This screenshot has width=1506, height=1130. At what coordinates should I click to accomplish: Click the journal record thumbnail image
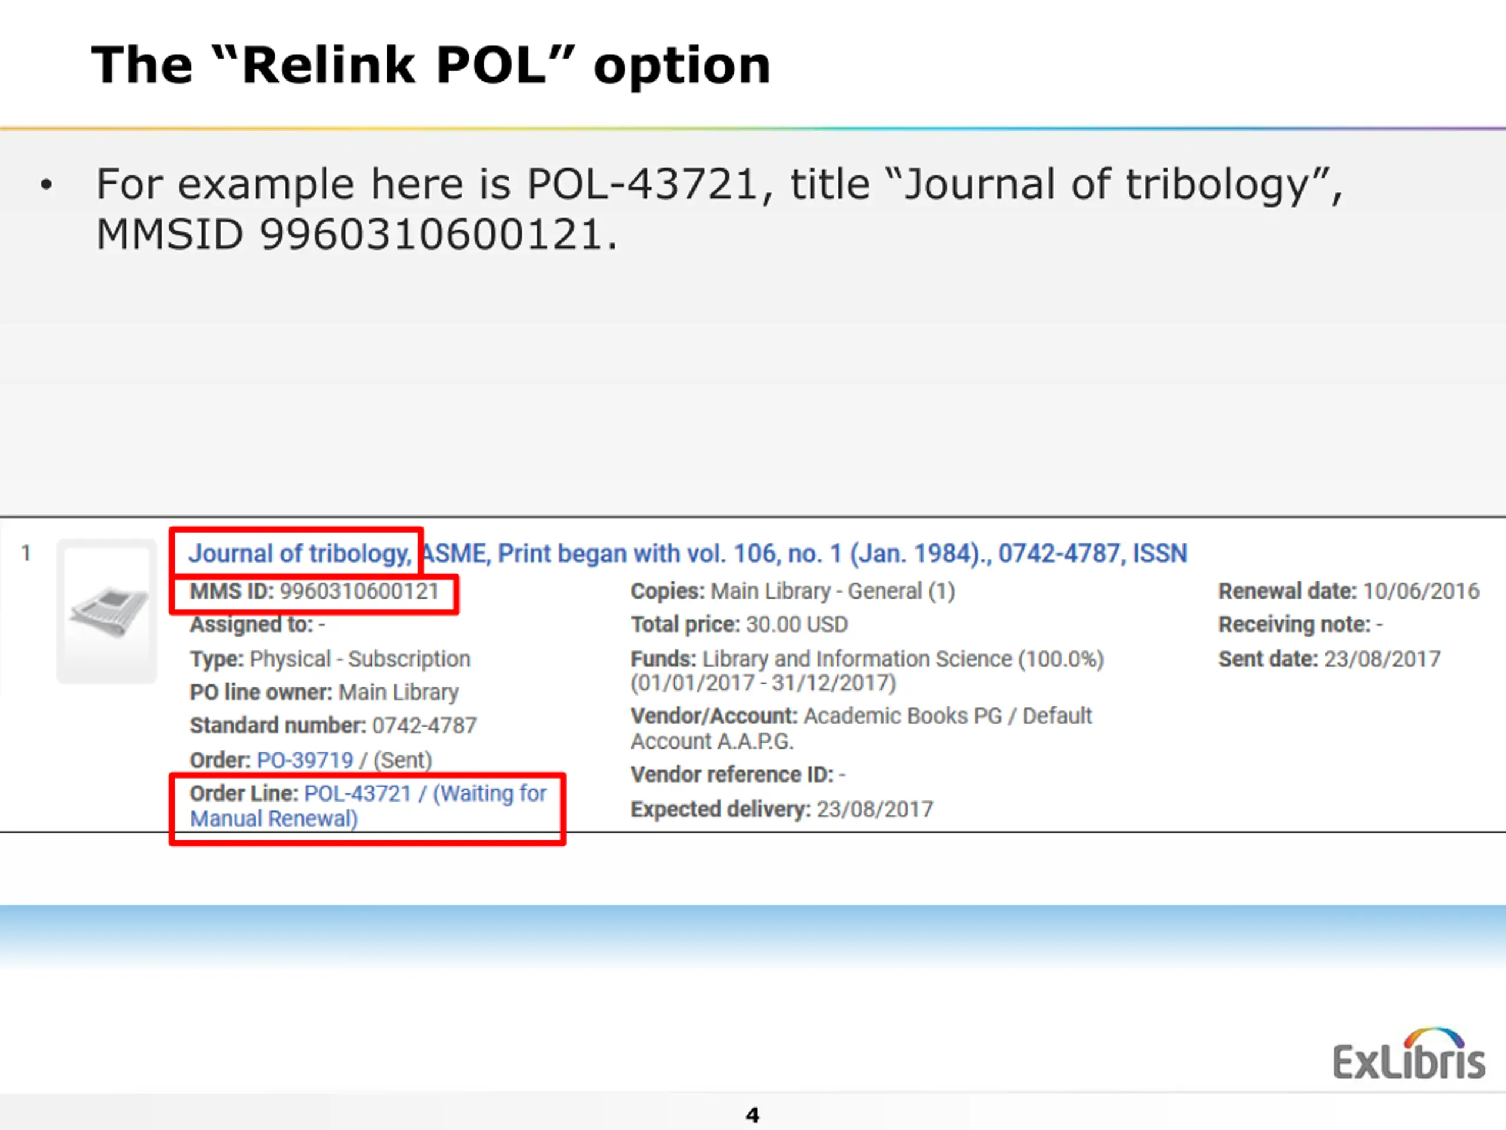click(107, 611)
